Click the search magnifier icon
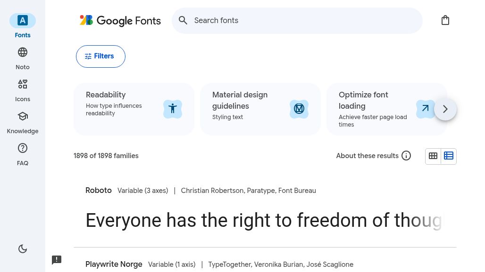485x272 pixels. point(183,21)
